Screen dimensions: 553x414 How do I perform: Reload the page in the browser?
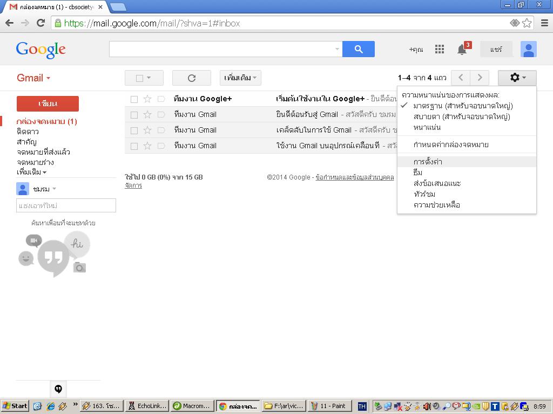(41, 23)
